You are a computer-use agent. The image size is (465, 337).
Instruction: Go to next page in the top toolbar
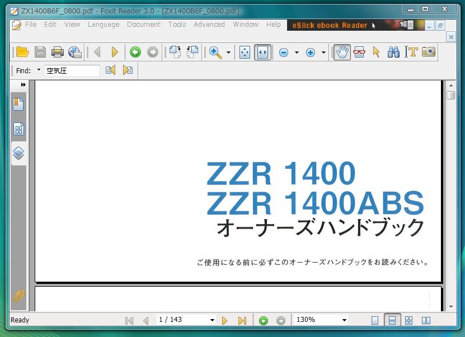point(115,52)
